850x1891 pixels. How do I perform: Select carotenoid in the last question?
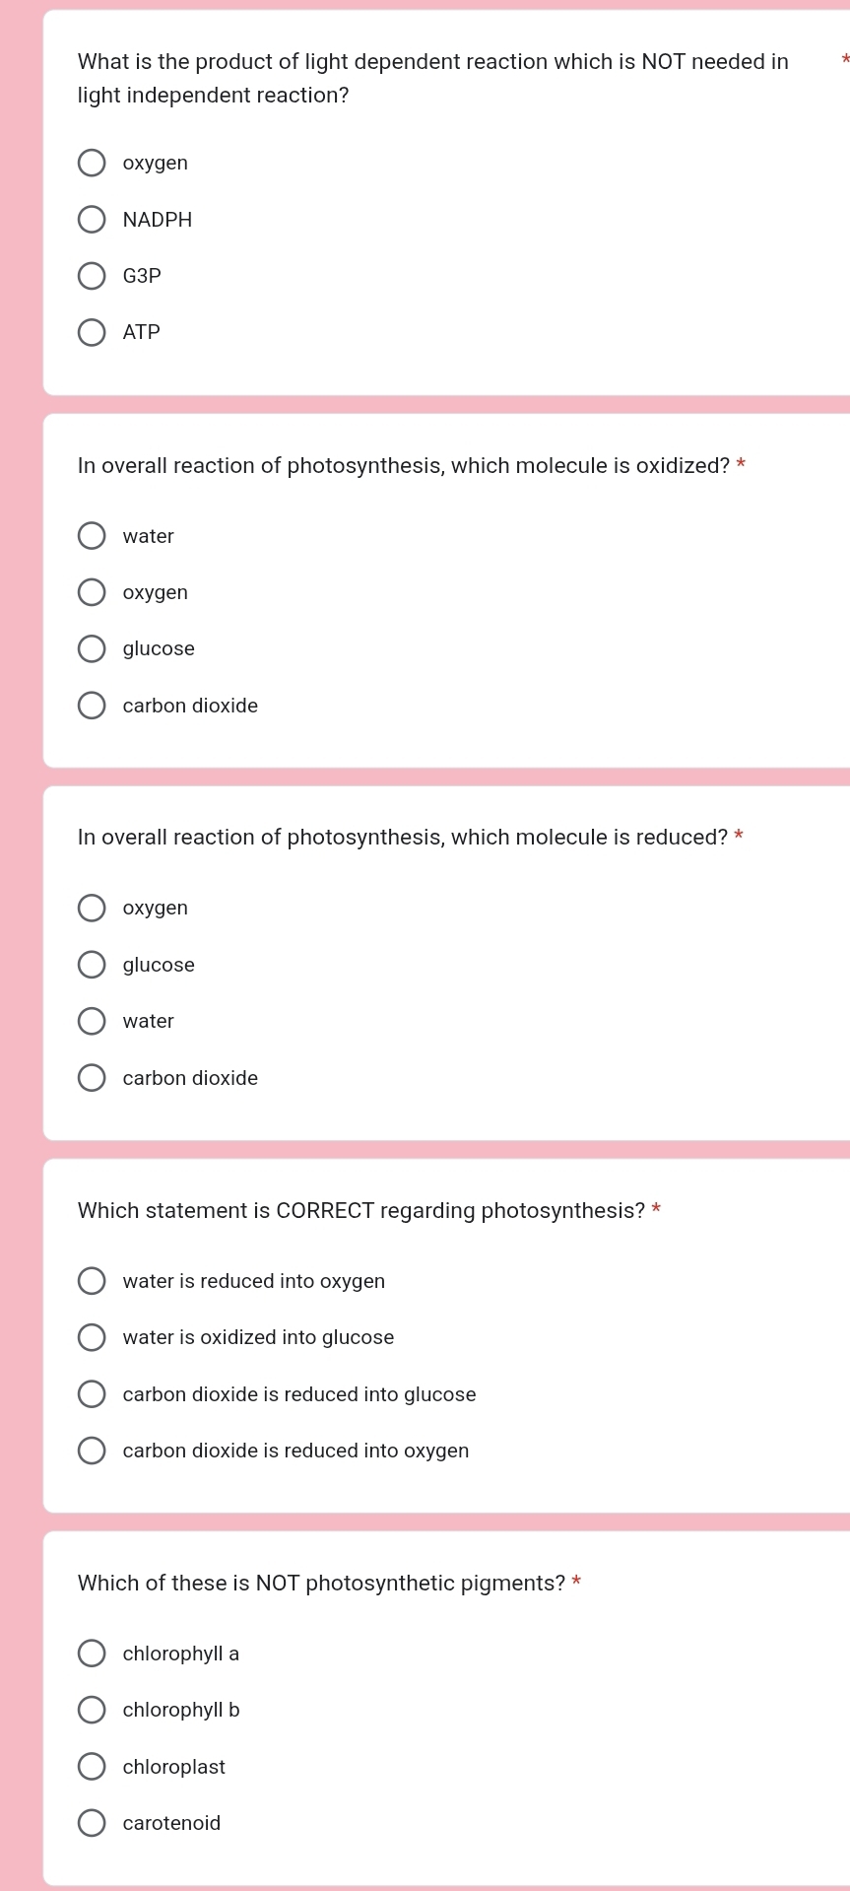92,1823
